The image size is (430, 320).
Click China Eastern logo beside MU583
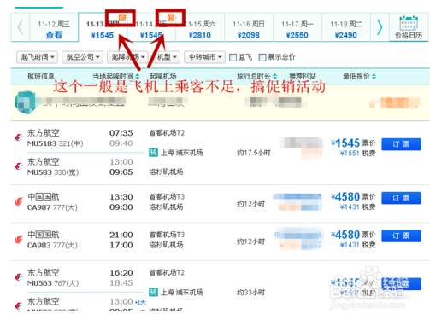(x=19, y=166)
